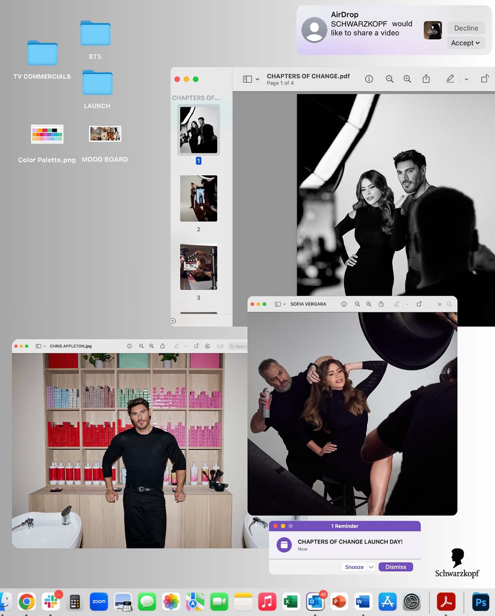
Task: Open the LAUNCH folder
Action: click(97, 82)
